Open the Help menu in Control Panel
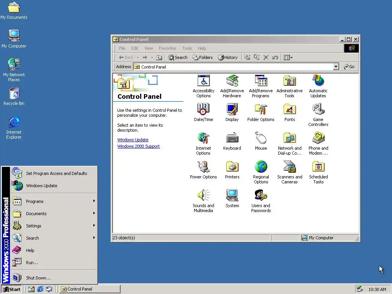 [x=202, y=48]
